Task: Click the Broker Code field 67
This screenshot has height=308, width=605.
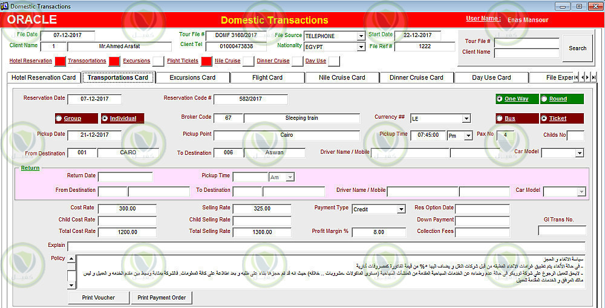Action: point(228,118)
